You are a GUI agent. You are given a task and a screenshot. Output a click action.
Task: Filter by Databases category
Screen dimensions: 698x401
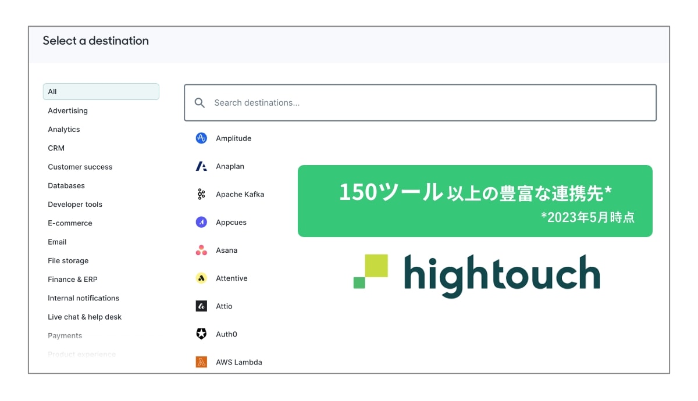tap(66, 185)
